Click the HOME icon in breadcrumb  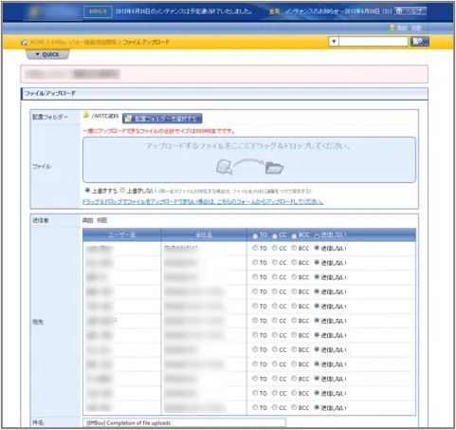[24, 43]
